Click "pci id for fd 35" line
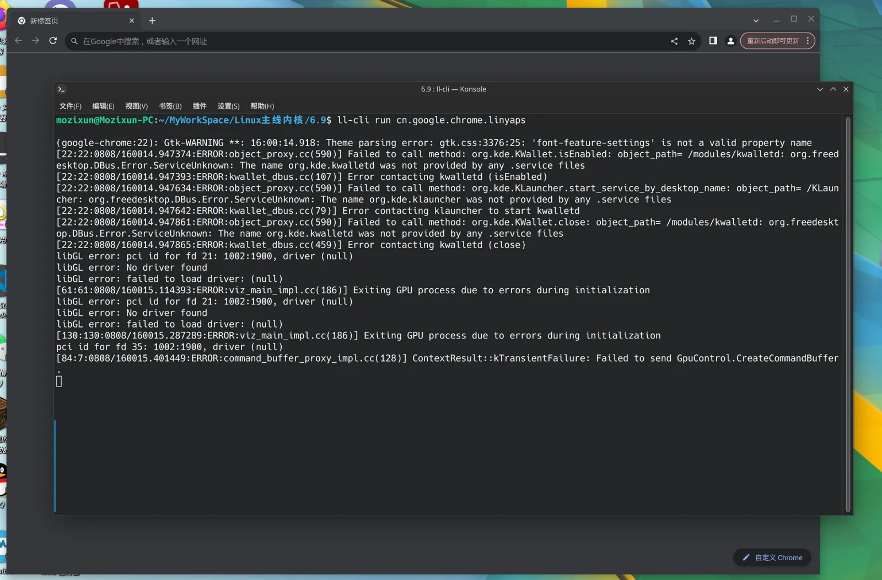The height and width of the screenshot is (580, 882). (169, 347)
